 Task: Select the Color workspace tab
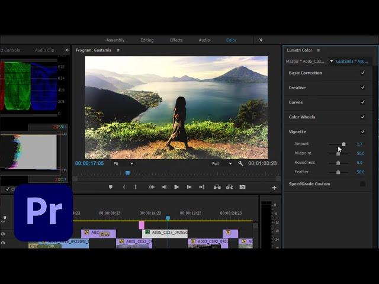[x=231, y=40]
